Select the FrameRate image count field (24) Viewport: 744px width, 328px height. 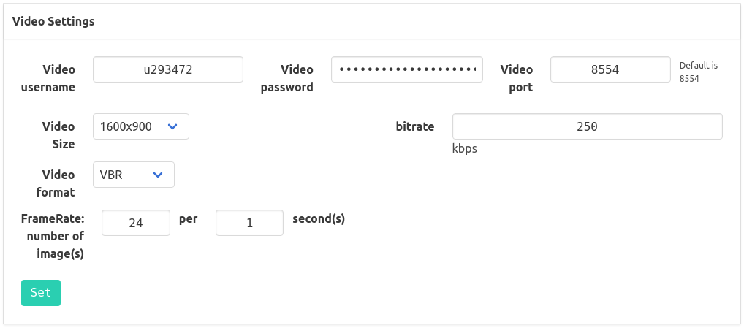click(x=136, y=223)
